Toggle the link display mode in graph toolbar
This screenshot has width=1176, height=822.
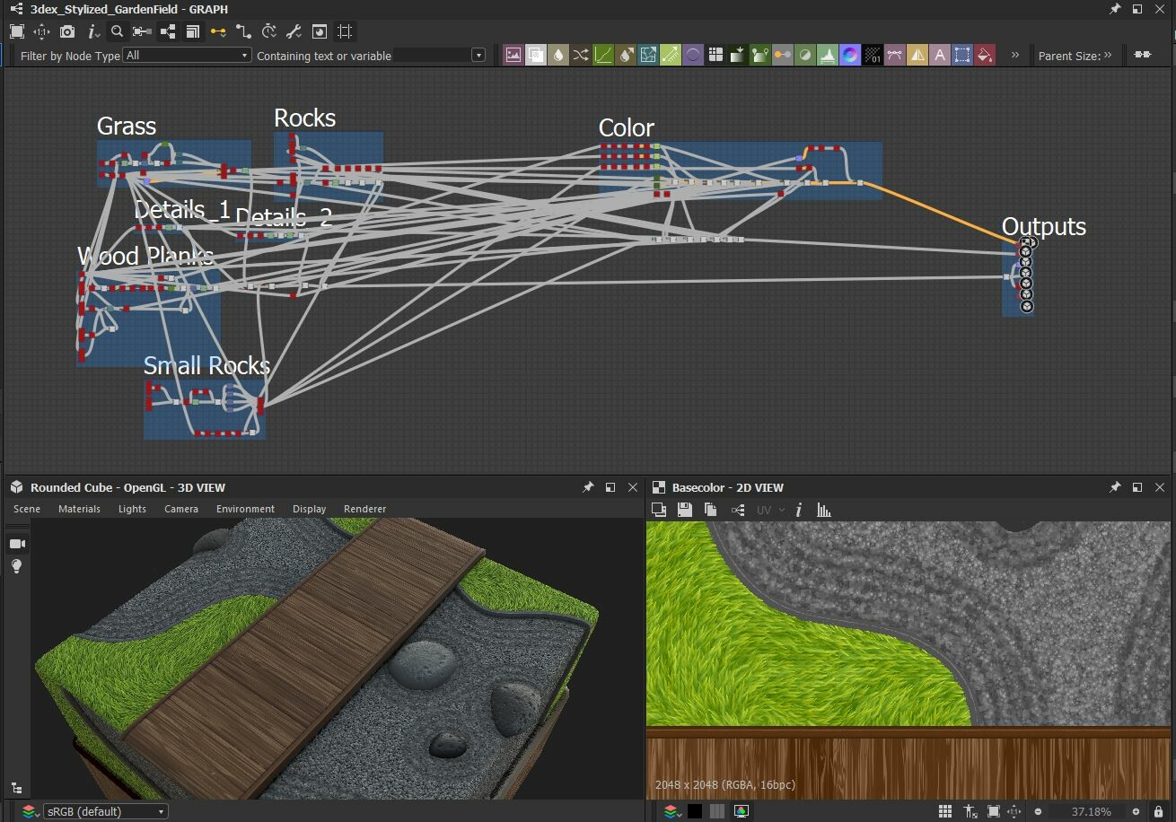218,31
